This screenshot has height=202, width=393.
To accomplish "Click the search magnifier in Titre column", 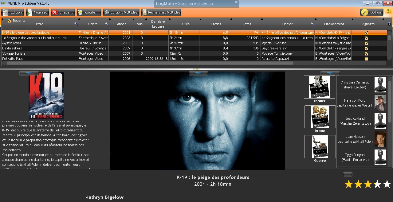I will 76,24.
